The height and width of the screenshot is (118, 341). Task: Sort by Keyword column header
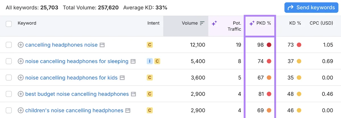pos(27,23)
